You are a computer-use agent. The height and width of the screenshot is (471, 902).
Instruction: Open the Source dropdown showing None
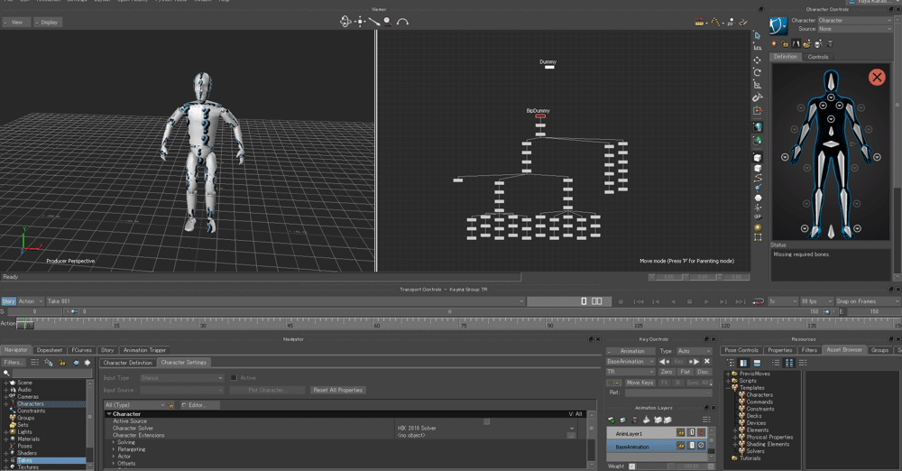click(x=855, y=29)
